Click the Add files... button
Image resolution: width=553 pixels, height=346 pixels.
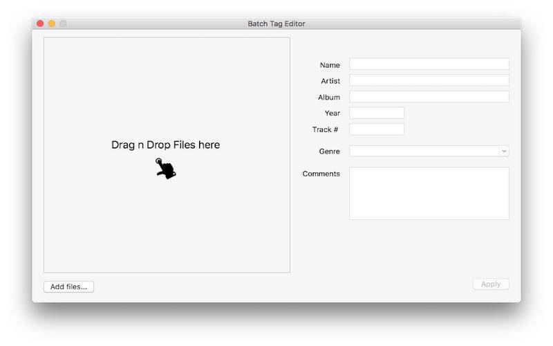[68, 286]
